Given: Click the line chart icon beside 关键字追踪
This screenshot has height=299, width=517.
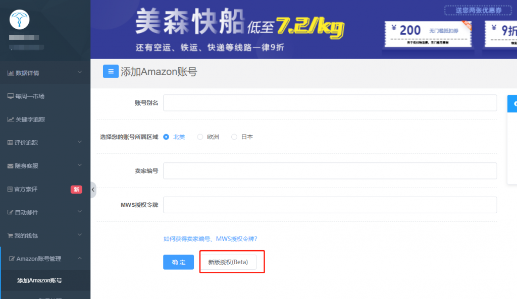Looking at the screenshot, I should click(11, 119).
